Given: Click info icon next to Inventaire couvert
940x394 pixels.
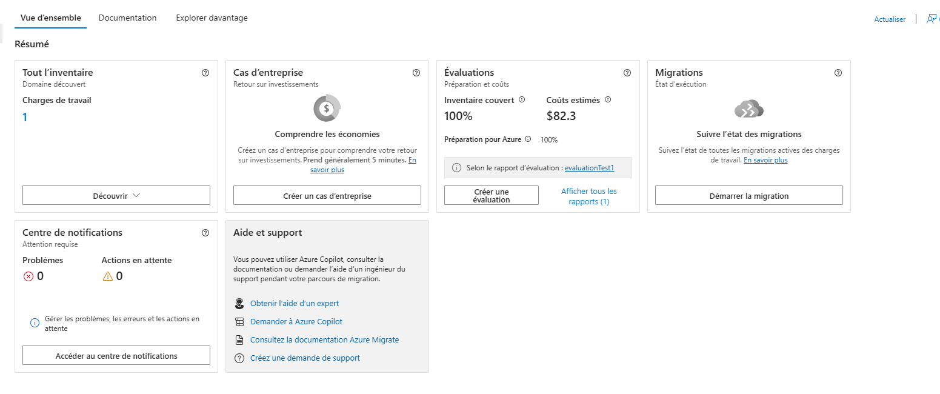Looking at the screenshot, I should pyautogui.click(x=522, y=99).
